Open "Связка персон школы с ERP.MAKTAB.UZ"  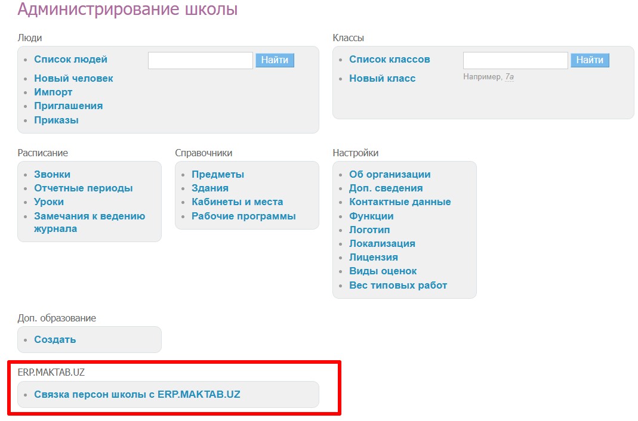138,394
